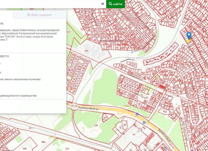This screenshot has width=208, height=151.
Task: Click the orange Жар-пт place label
Action: pos(129,106)
